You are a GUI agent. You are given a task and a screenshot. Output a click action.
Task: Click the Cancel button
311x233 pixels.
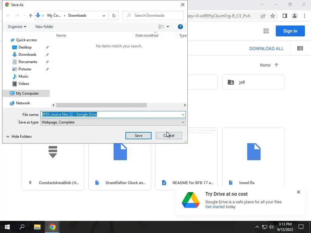point(169,136)
